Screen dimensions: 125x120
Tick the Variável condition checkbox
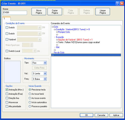click(x=7, y=39)
